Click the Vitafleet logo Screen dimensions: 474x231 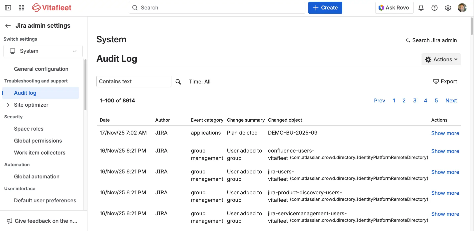pyautogui.click(x=52, y=8)
